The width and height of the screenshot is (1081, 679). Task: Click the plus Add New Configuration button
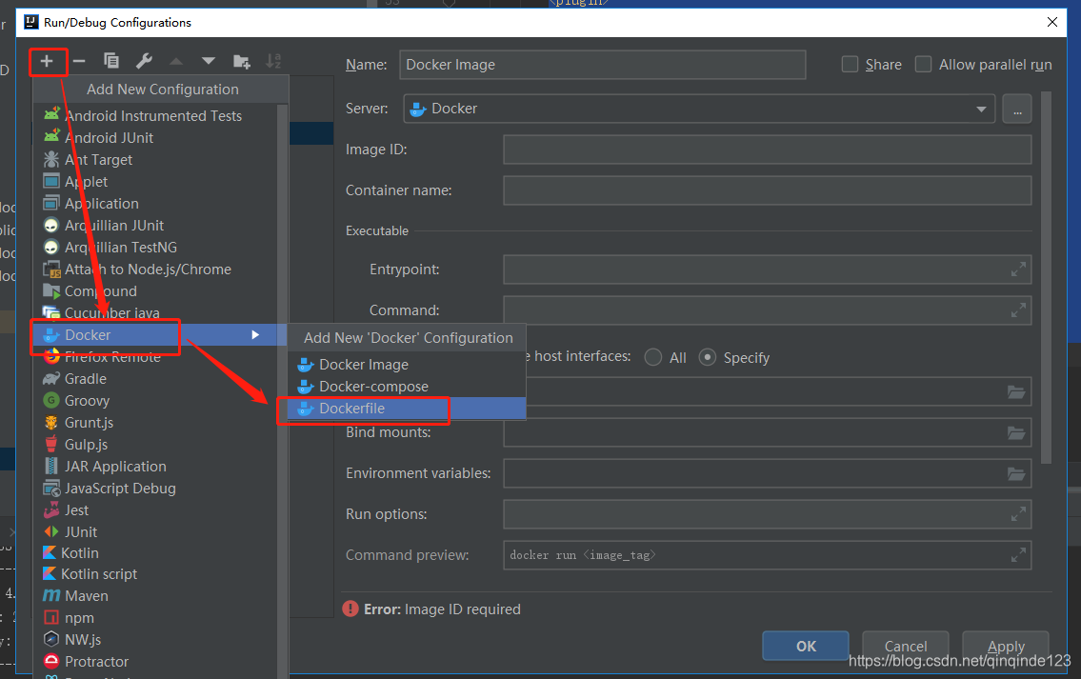point(46,61)
